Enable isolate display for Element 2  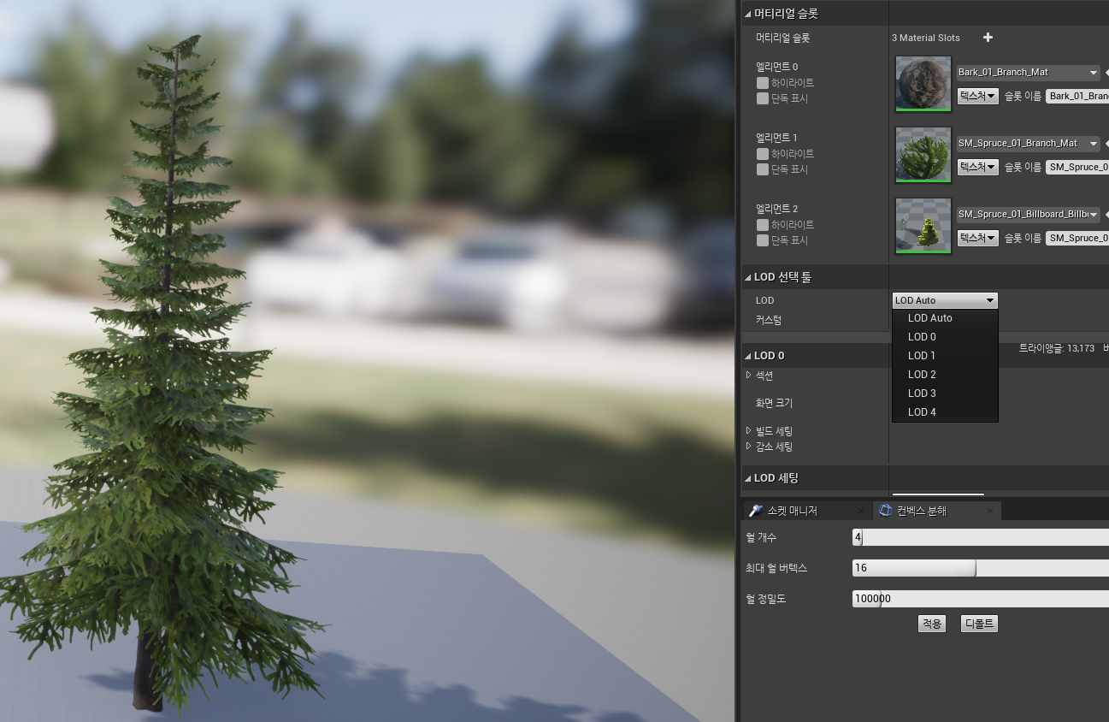[762, 240]
